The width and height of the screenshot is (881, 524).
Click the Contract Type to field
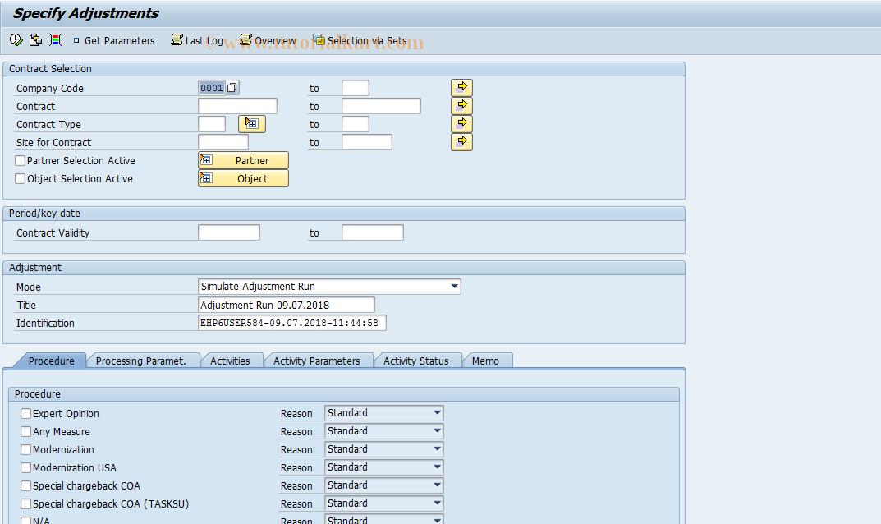(x=356, y=124)
